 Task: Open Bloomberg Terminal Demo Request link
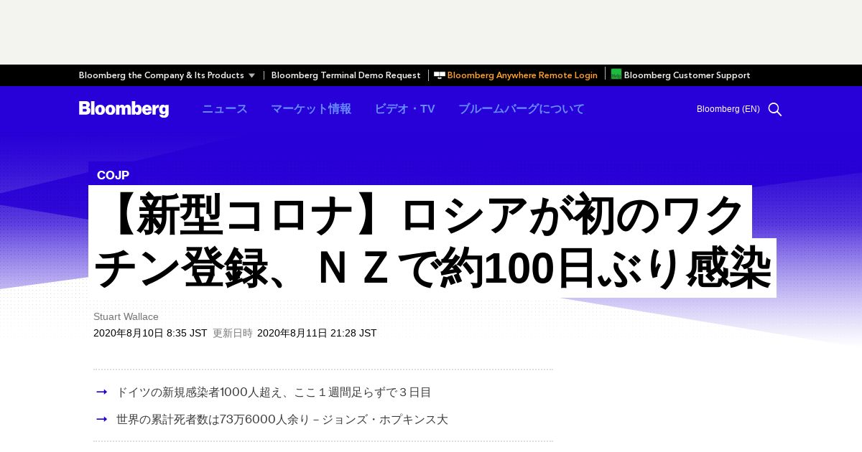(x=346, y=75)
